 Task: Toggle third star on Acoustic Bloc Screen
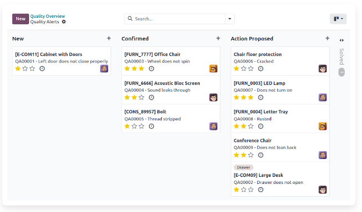pyautogui.click(x=141, y=98)
